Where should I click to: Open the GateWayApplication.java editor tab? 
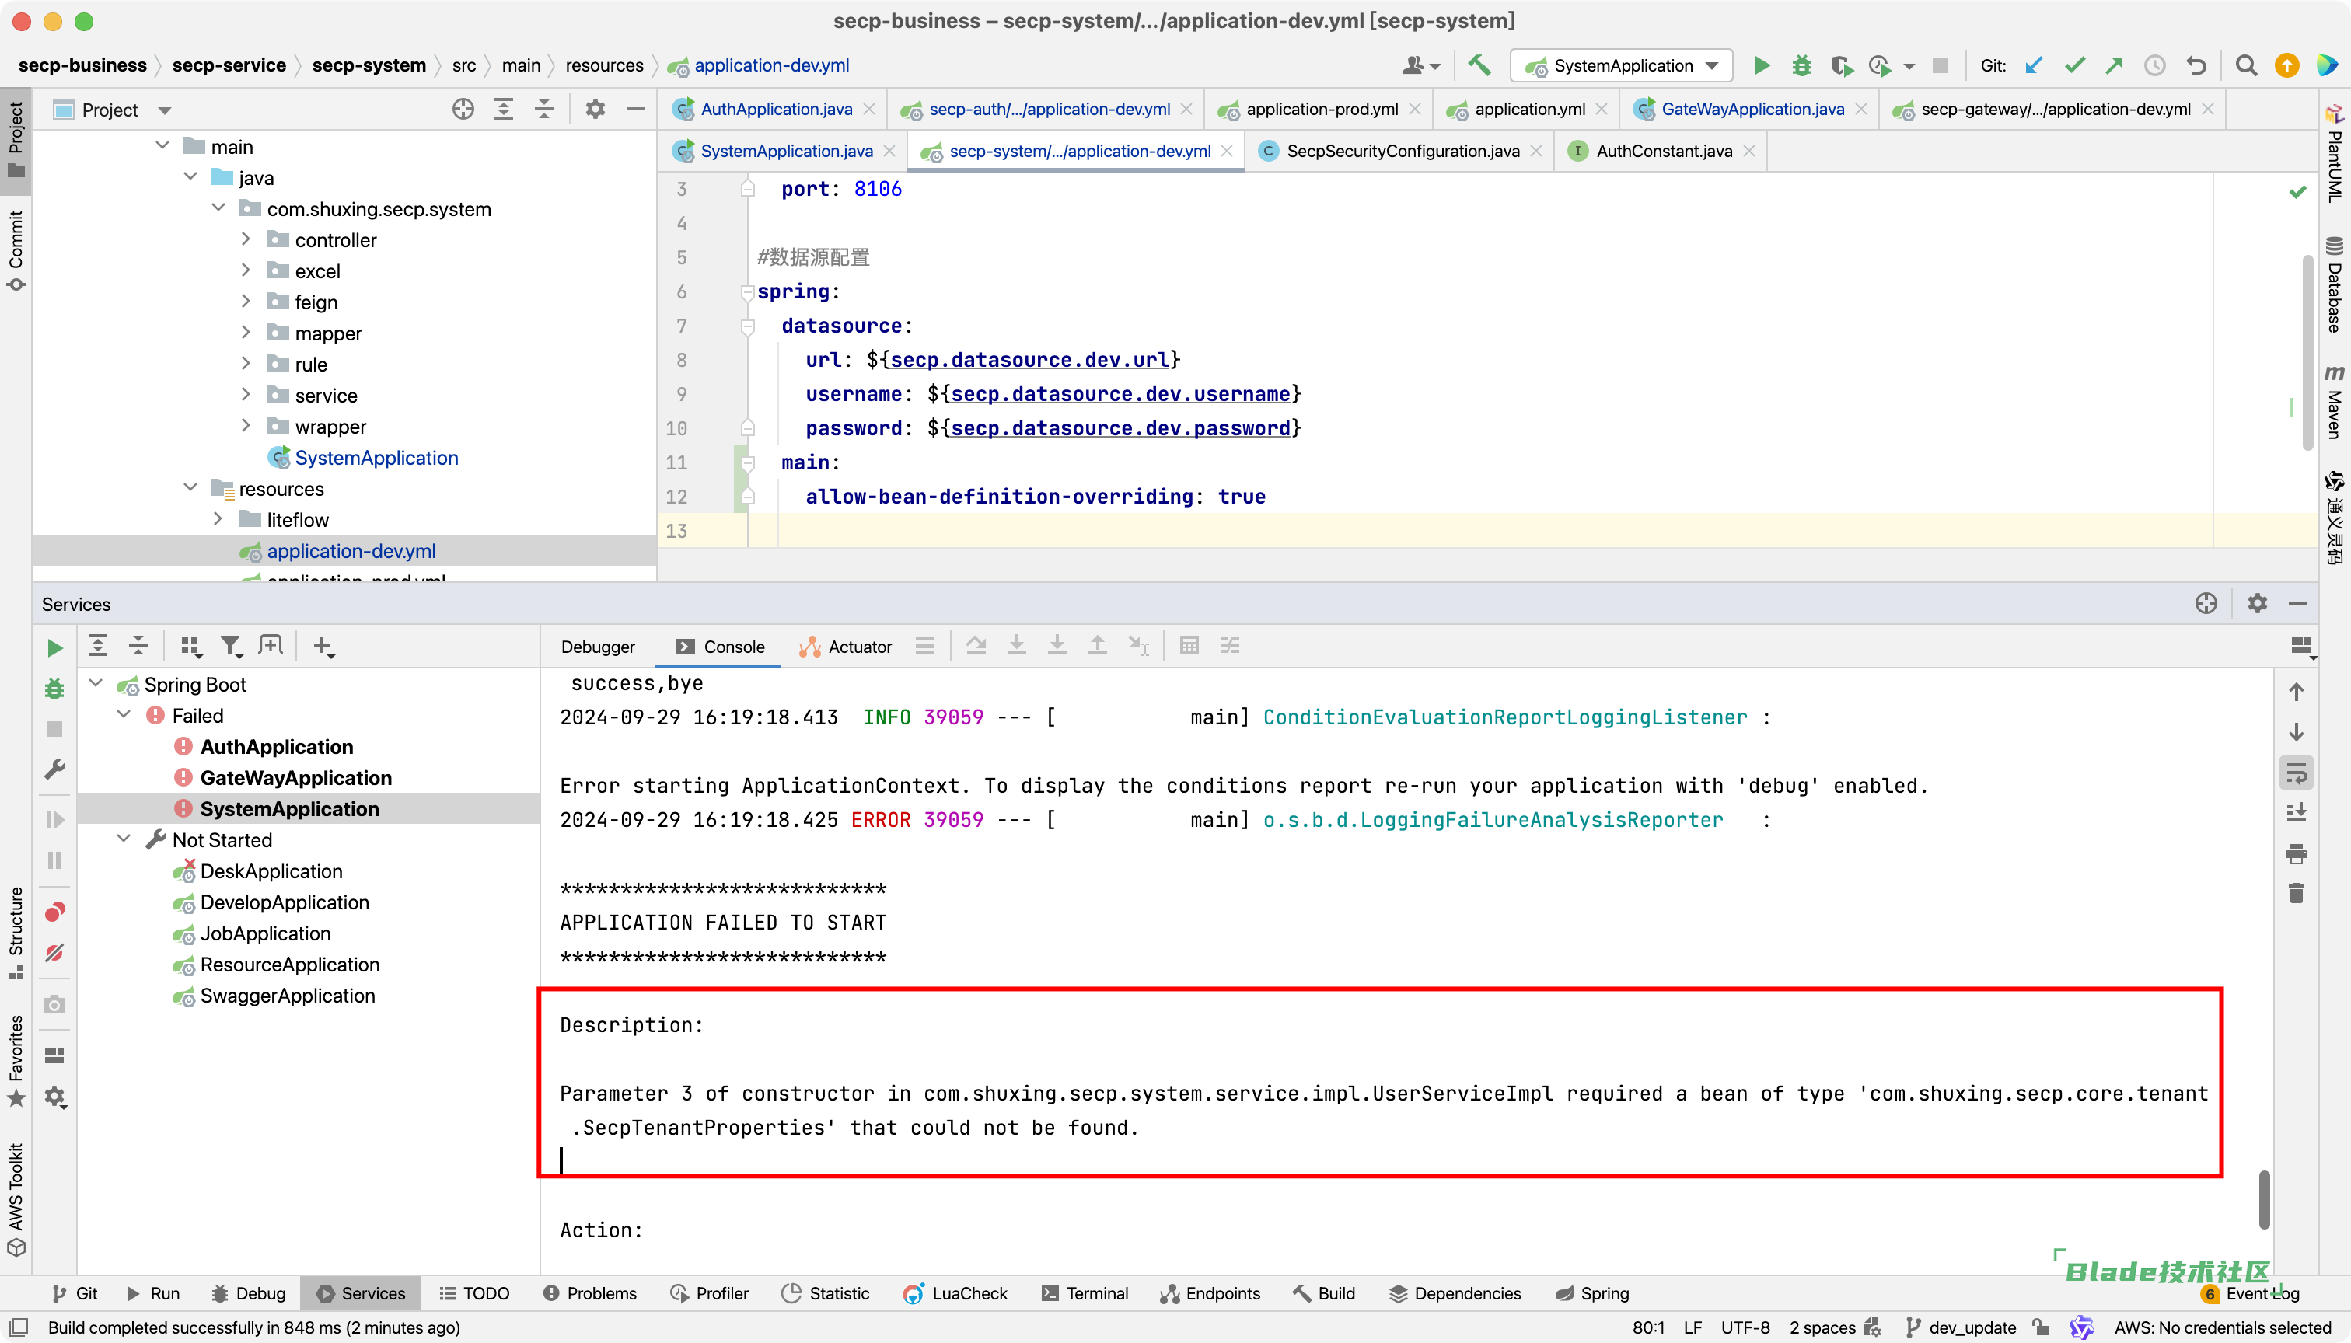point(1752,109)
